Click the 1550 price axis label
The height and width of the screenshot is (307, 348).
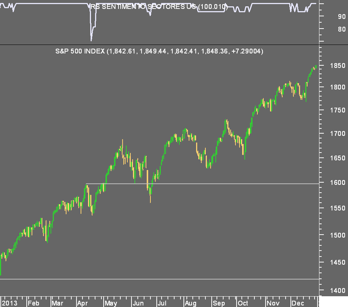338,208
